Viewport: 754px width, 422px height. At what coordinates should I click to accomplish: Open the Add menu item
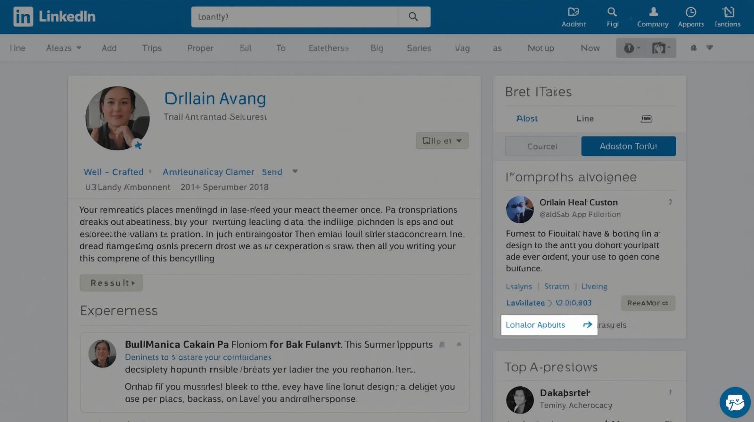(x=109, y=48)
